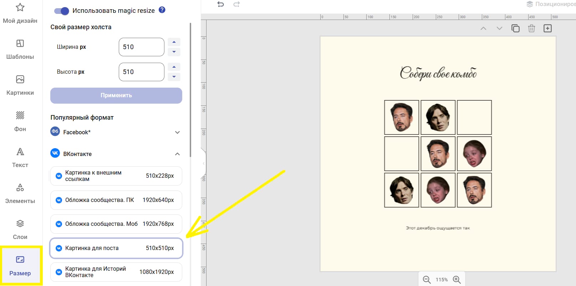576x286 pixels.
Task: Duplicate the page with the copy icon
Action: click(x=515, y=28)
